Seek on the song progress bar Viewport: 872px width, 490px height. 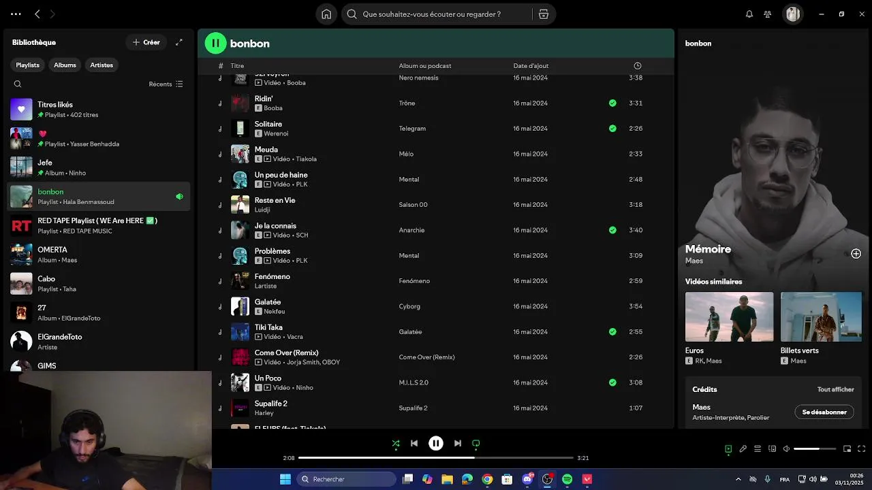coord(436,458)
